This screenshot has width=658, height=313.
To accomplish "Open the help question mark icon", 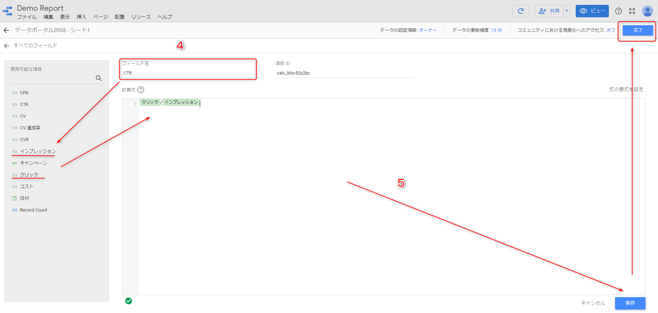I will pos(618,11).
